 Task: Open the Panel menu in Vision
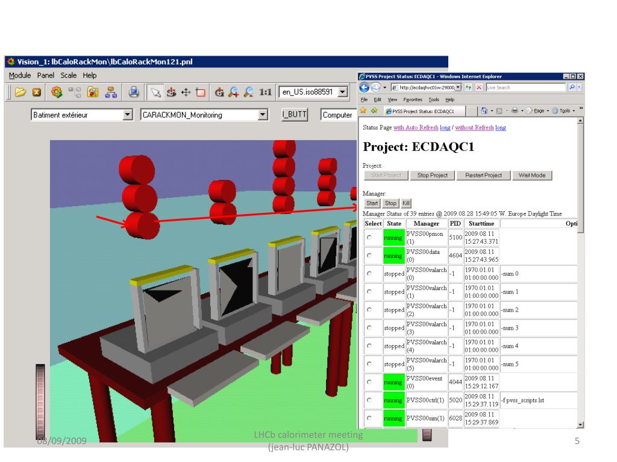pyautogui.click(x=46, y=75)
